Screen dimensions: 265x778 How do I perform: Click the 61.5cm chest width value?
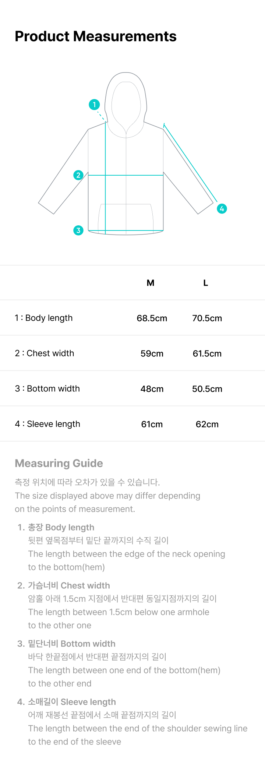point(207,353)
